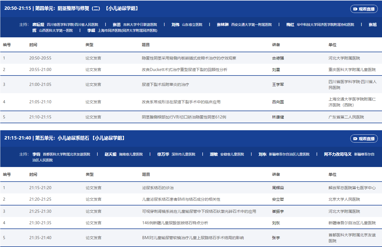The image size is (382, 247).
Task: Click the 讲者 column header in 第五单元 table
Action: click(276, 175)
